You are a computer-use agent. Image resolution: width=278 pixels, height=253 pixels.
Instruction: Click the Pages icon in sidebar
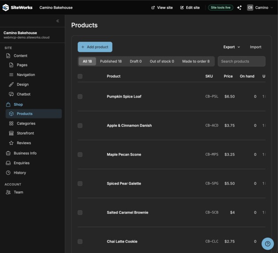(11, 65)
